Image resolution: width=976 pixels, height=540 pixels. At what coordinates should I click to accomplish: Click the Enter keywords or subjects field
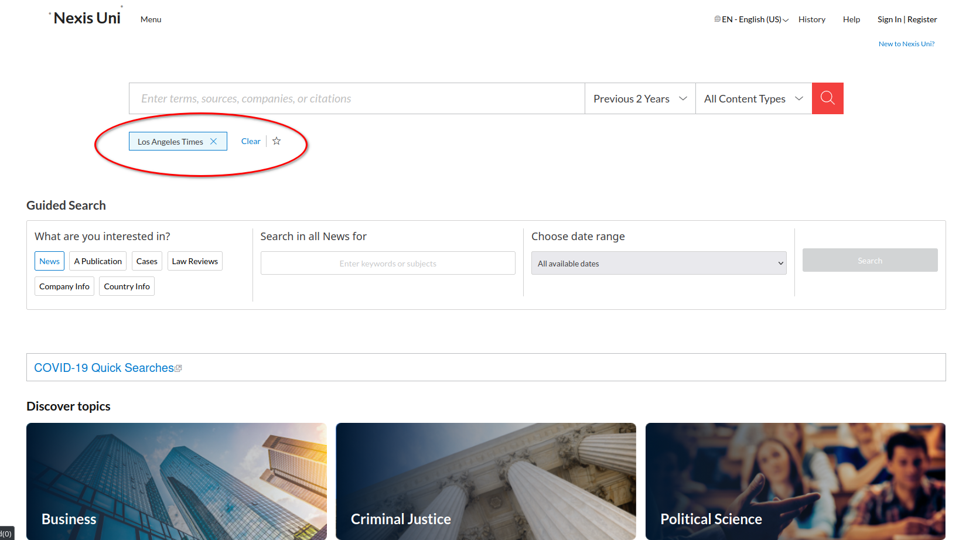388,263
